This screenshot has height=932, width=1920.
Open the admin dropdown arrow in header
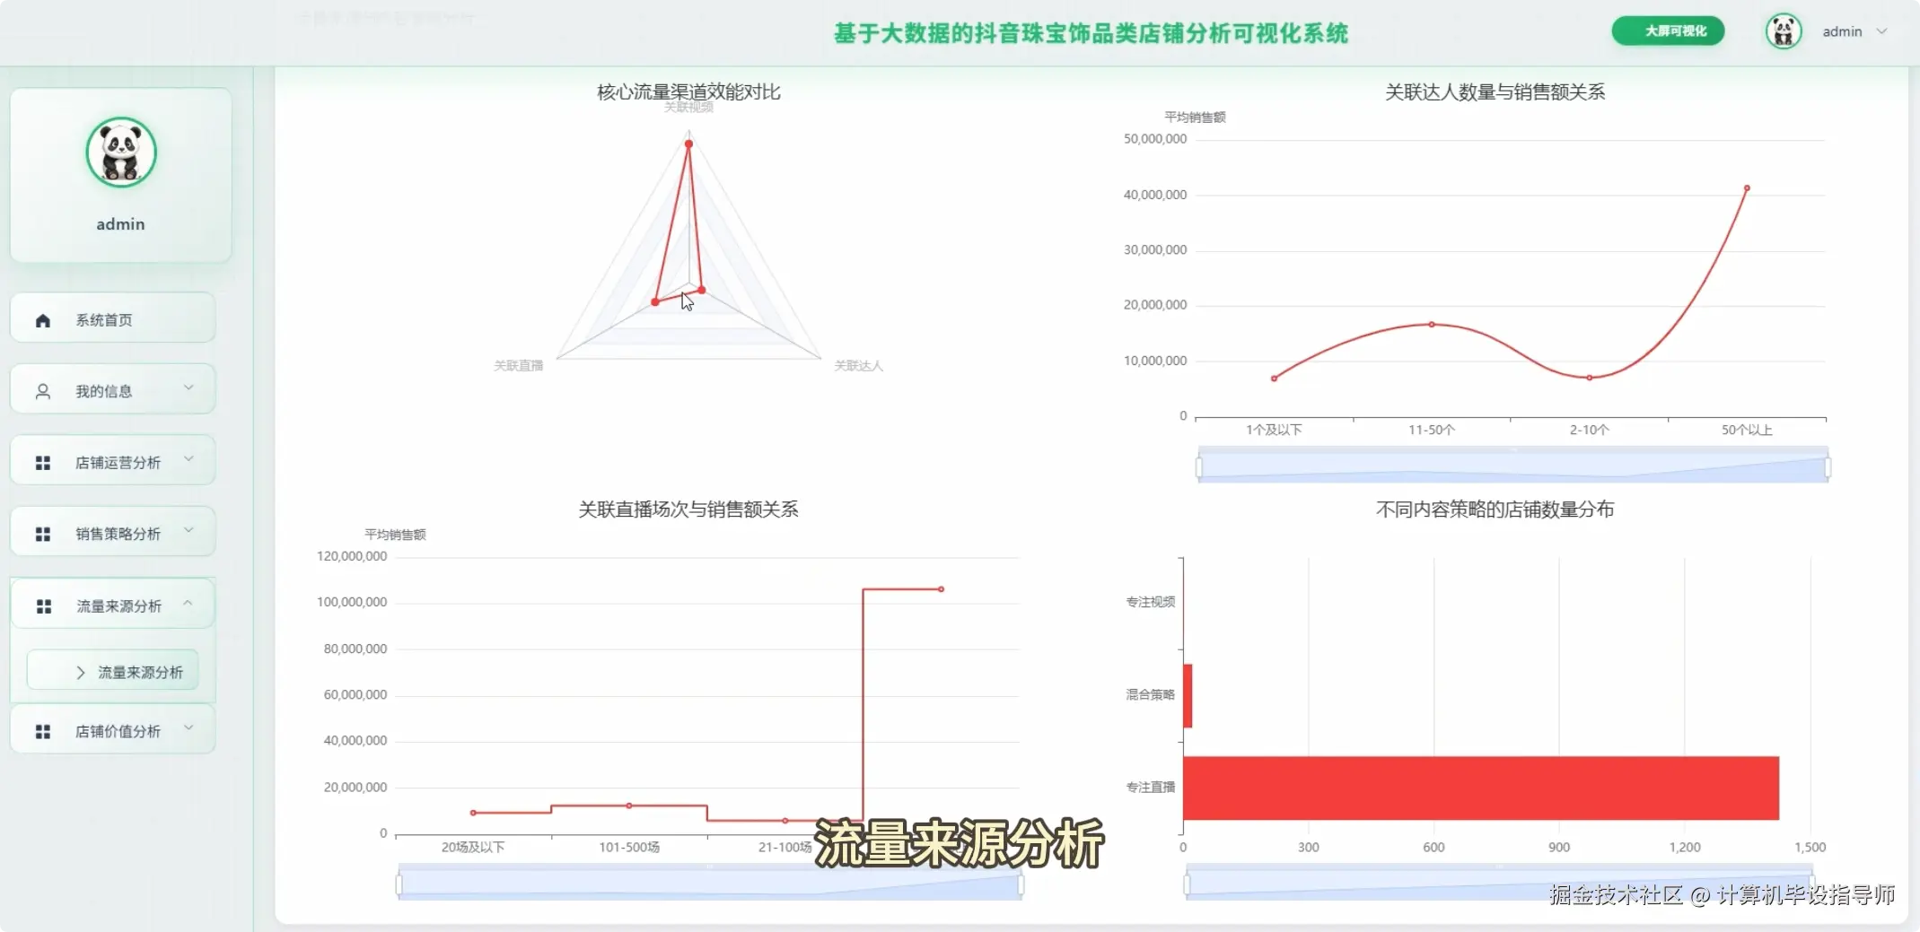coord(1881,31)
